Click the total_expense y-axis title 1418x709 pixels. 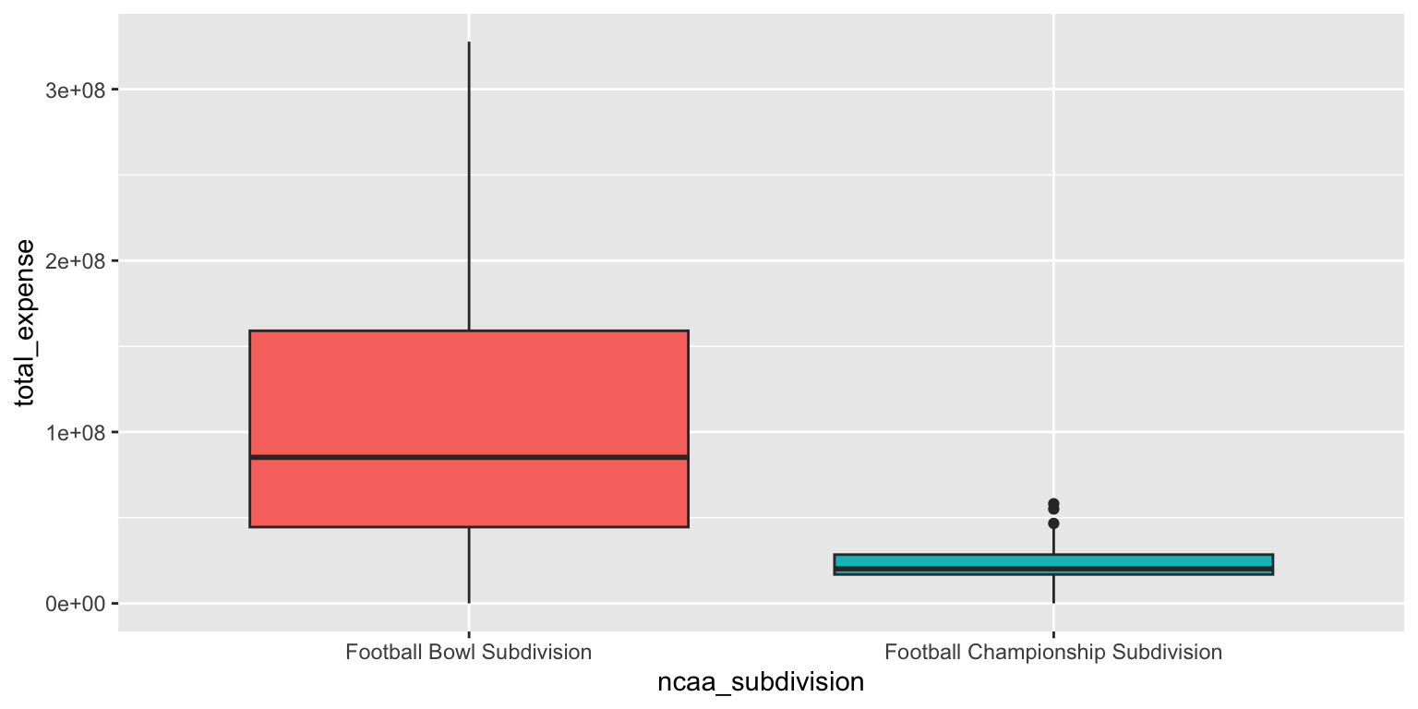click(x=27, y=322)
